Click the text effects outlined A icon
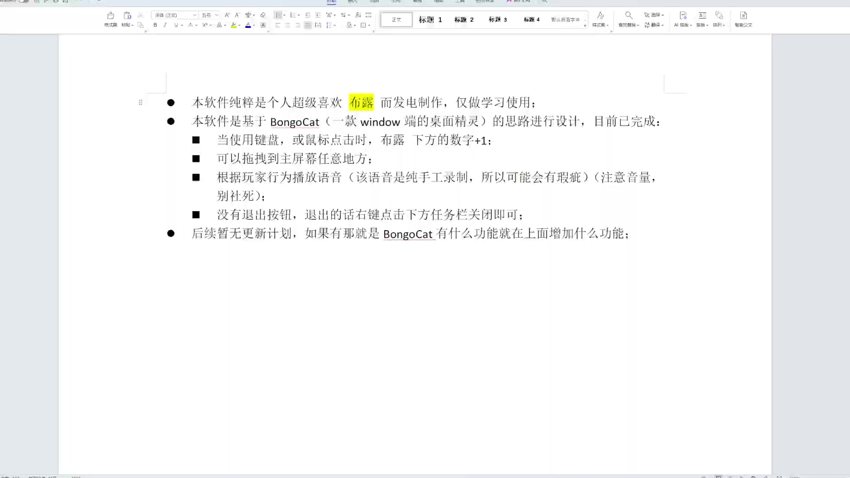The height and width of the screenshot is (478, 850). click(219, 25)
